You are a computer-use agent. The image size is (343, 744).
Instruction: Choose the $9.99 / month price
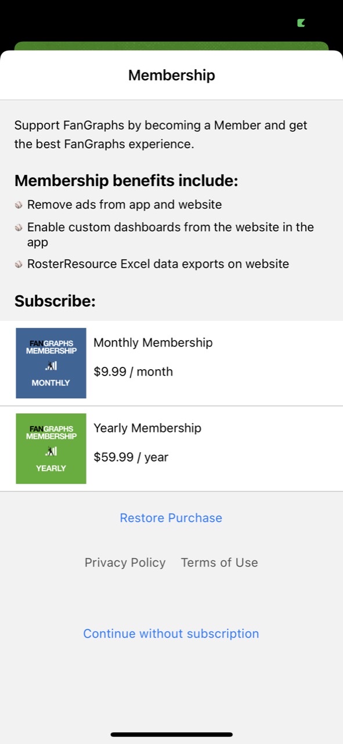pos(133,371)
